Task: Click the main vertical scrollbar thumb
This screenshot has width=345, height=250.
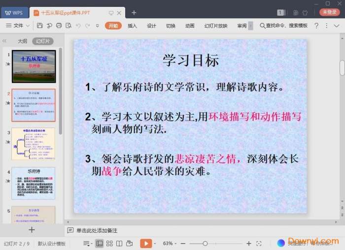Action: [x=342, y=68]
